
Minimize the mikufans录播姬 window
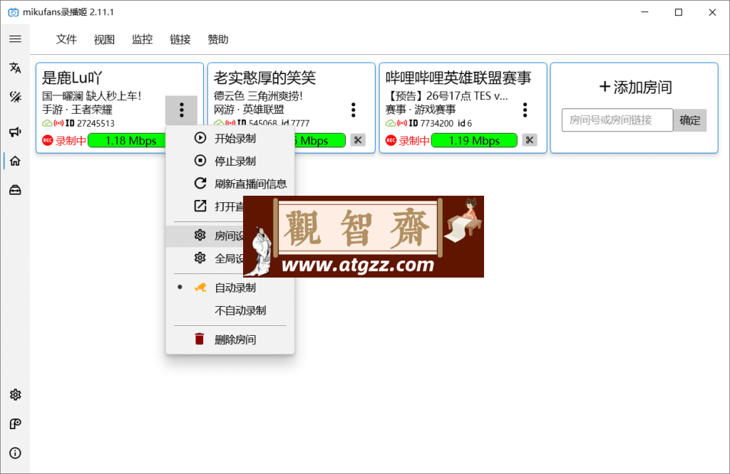click(x=644, y=12)
